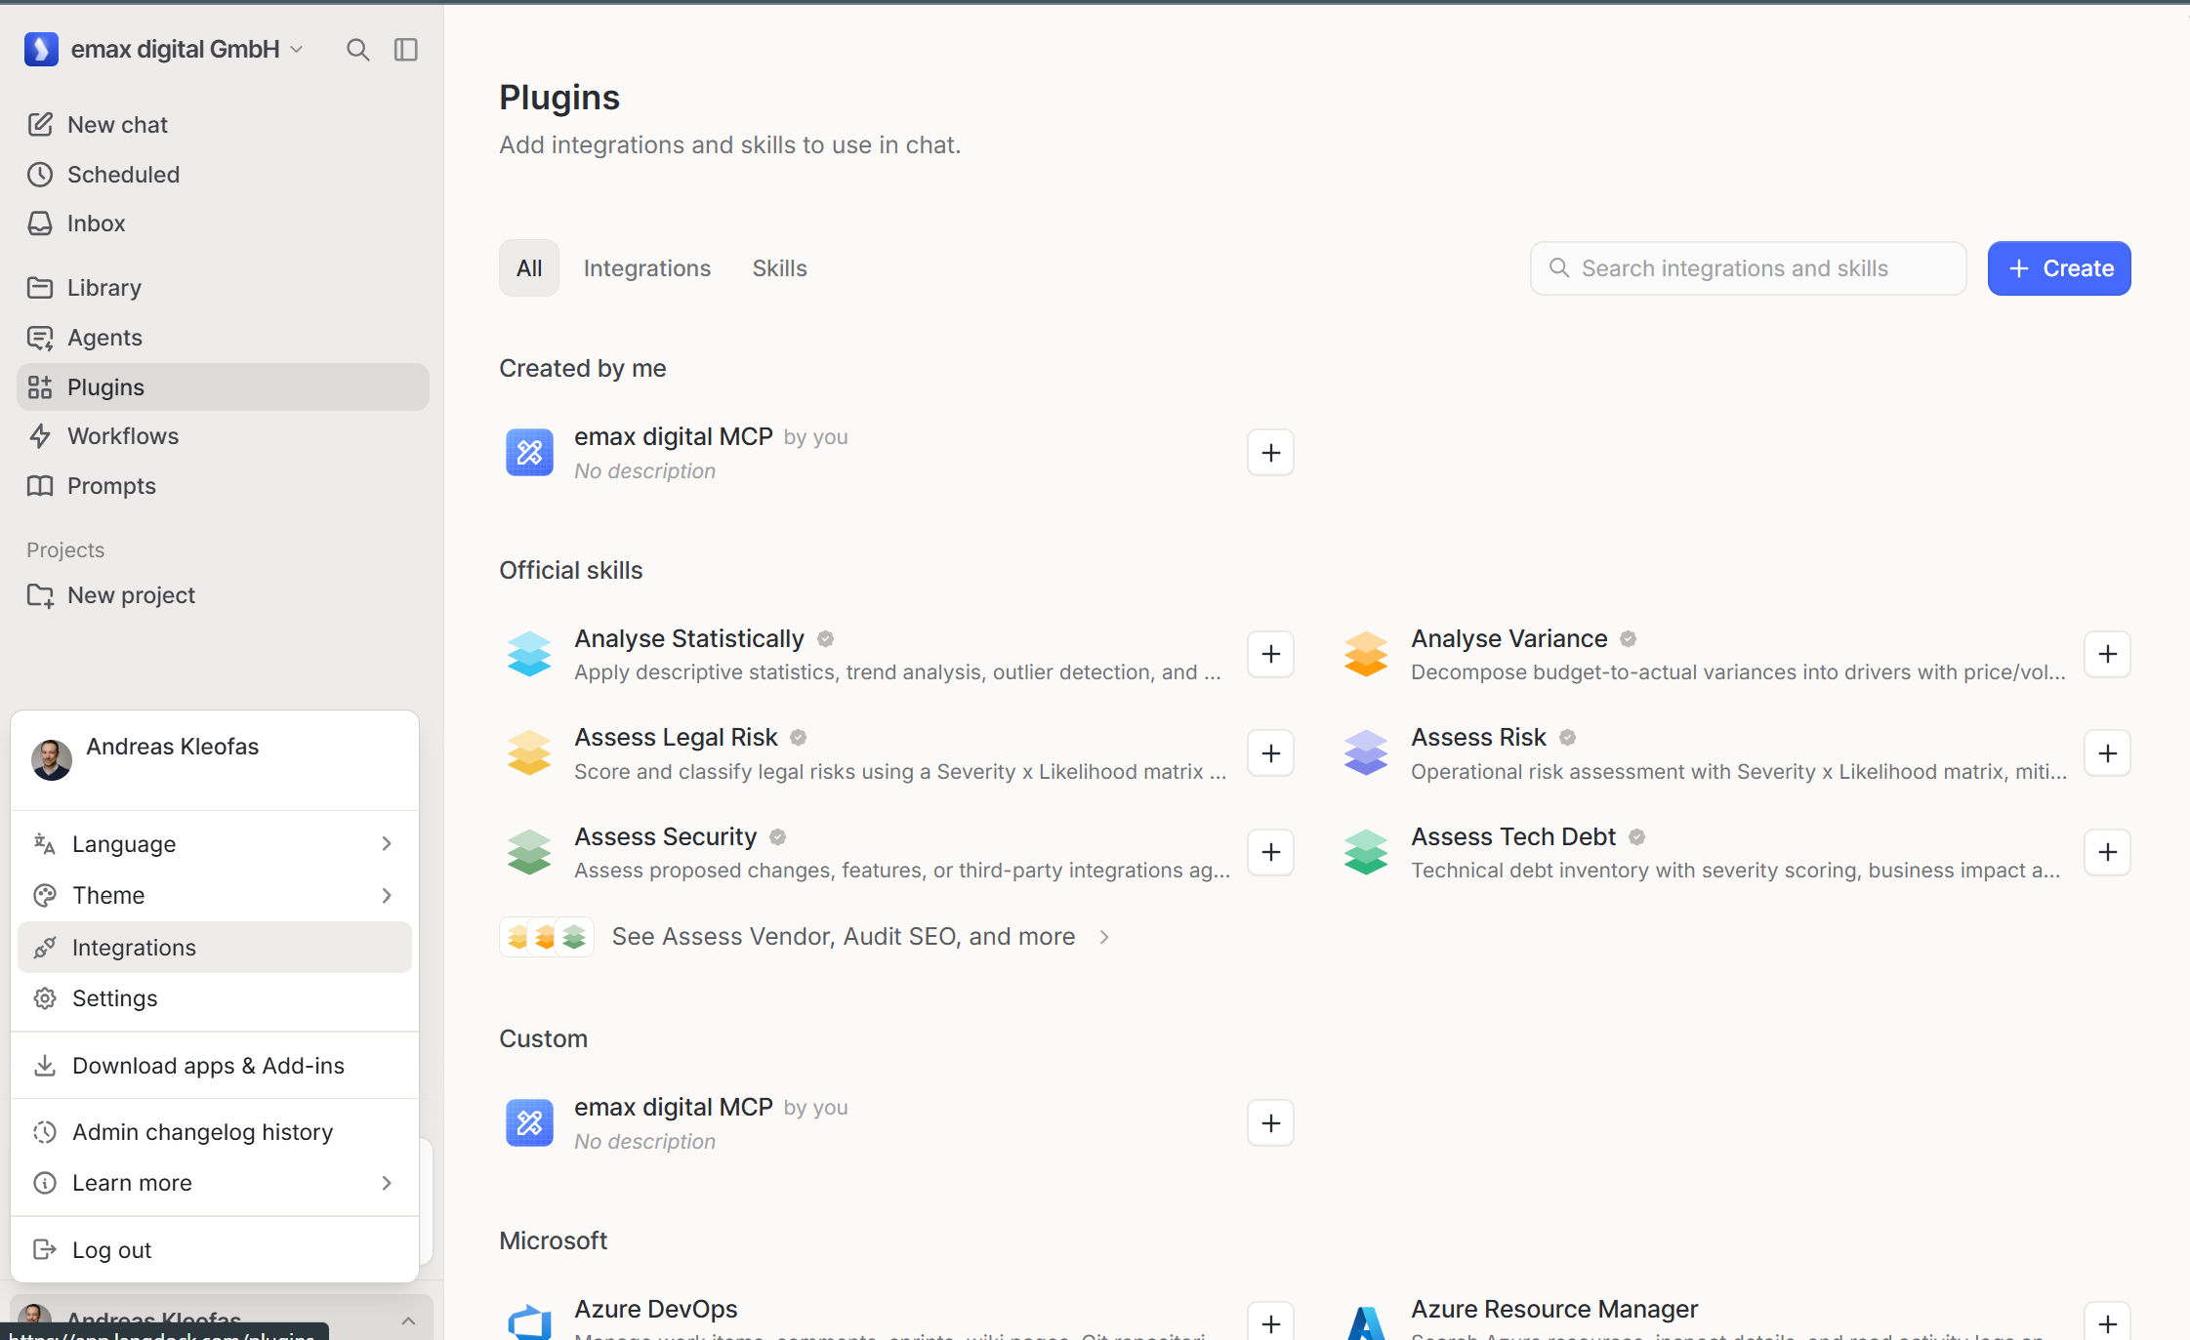Open Workflows in the sidebar
Viewport: 2190px width, 1340px height.
[x=223, y=436]
